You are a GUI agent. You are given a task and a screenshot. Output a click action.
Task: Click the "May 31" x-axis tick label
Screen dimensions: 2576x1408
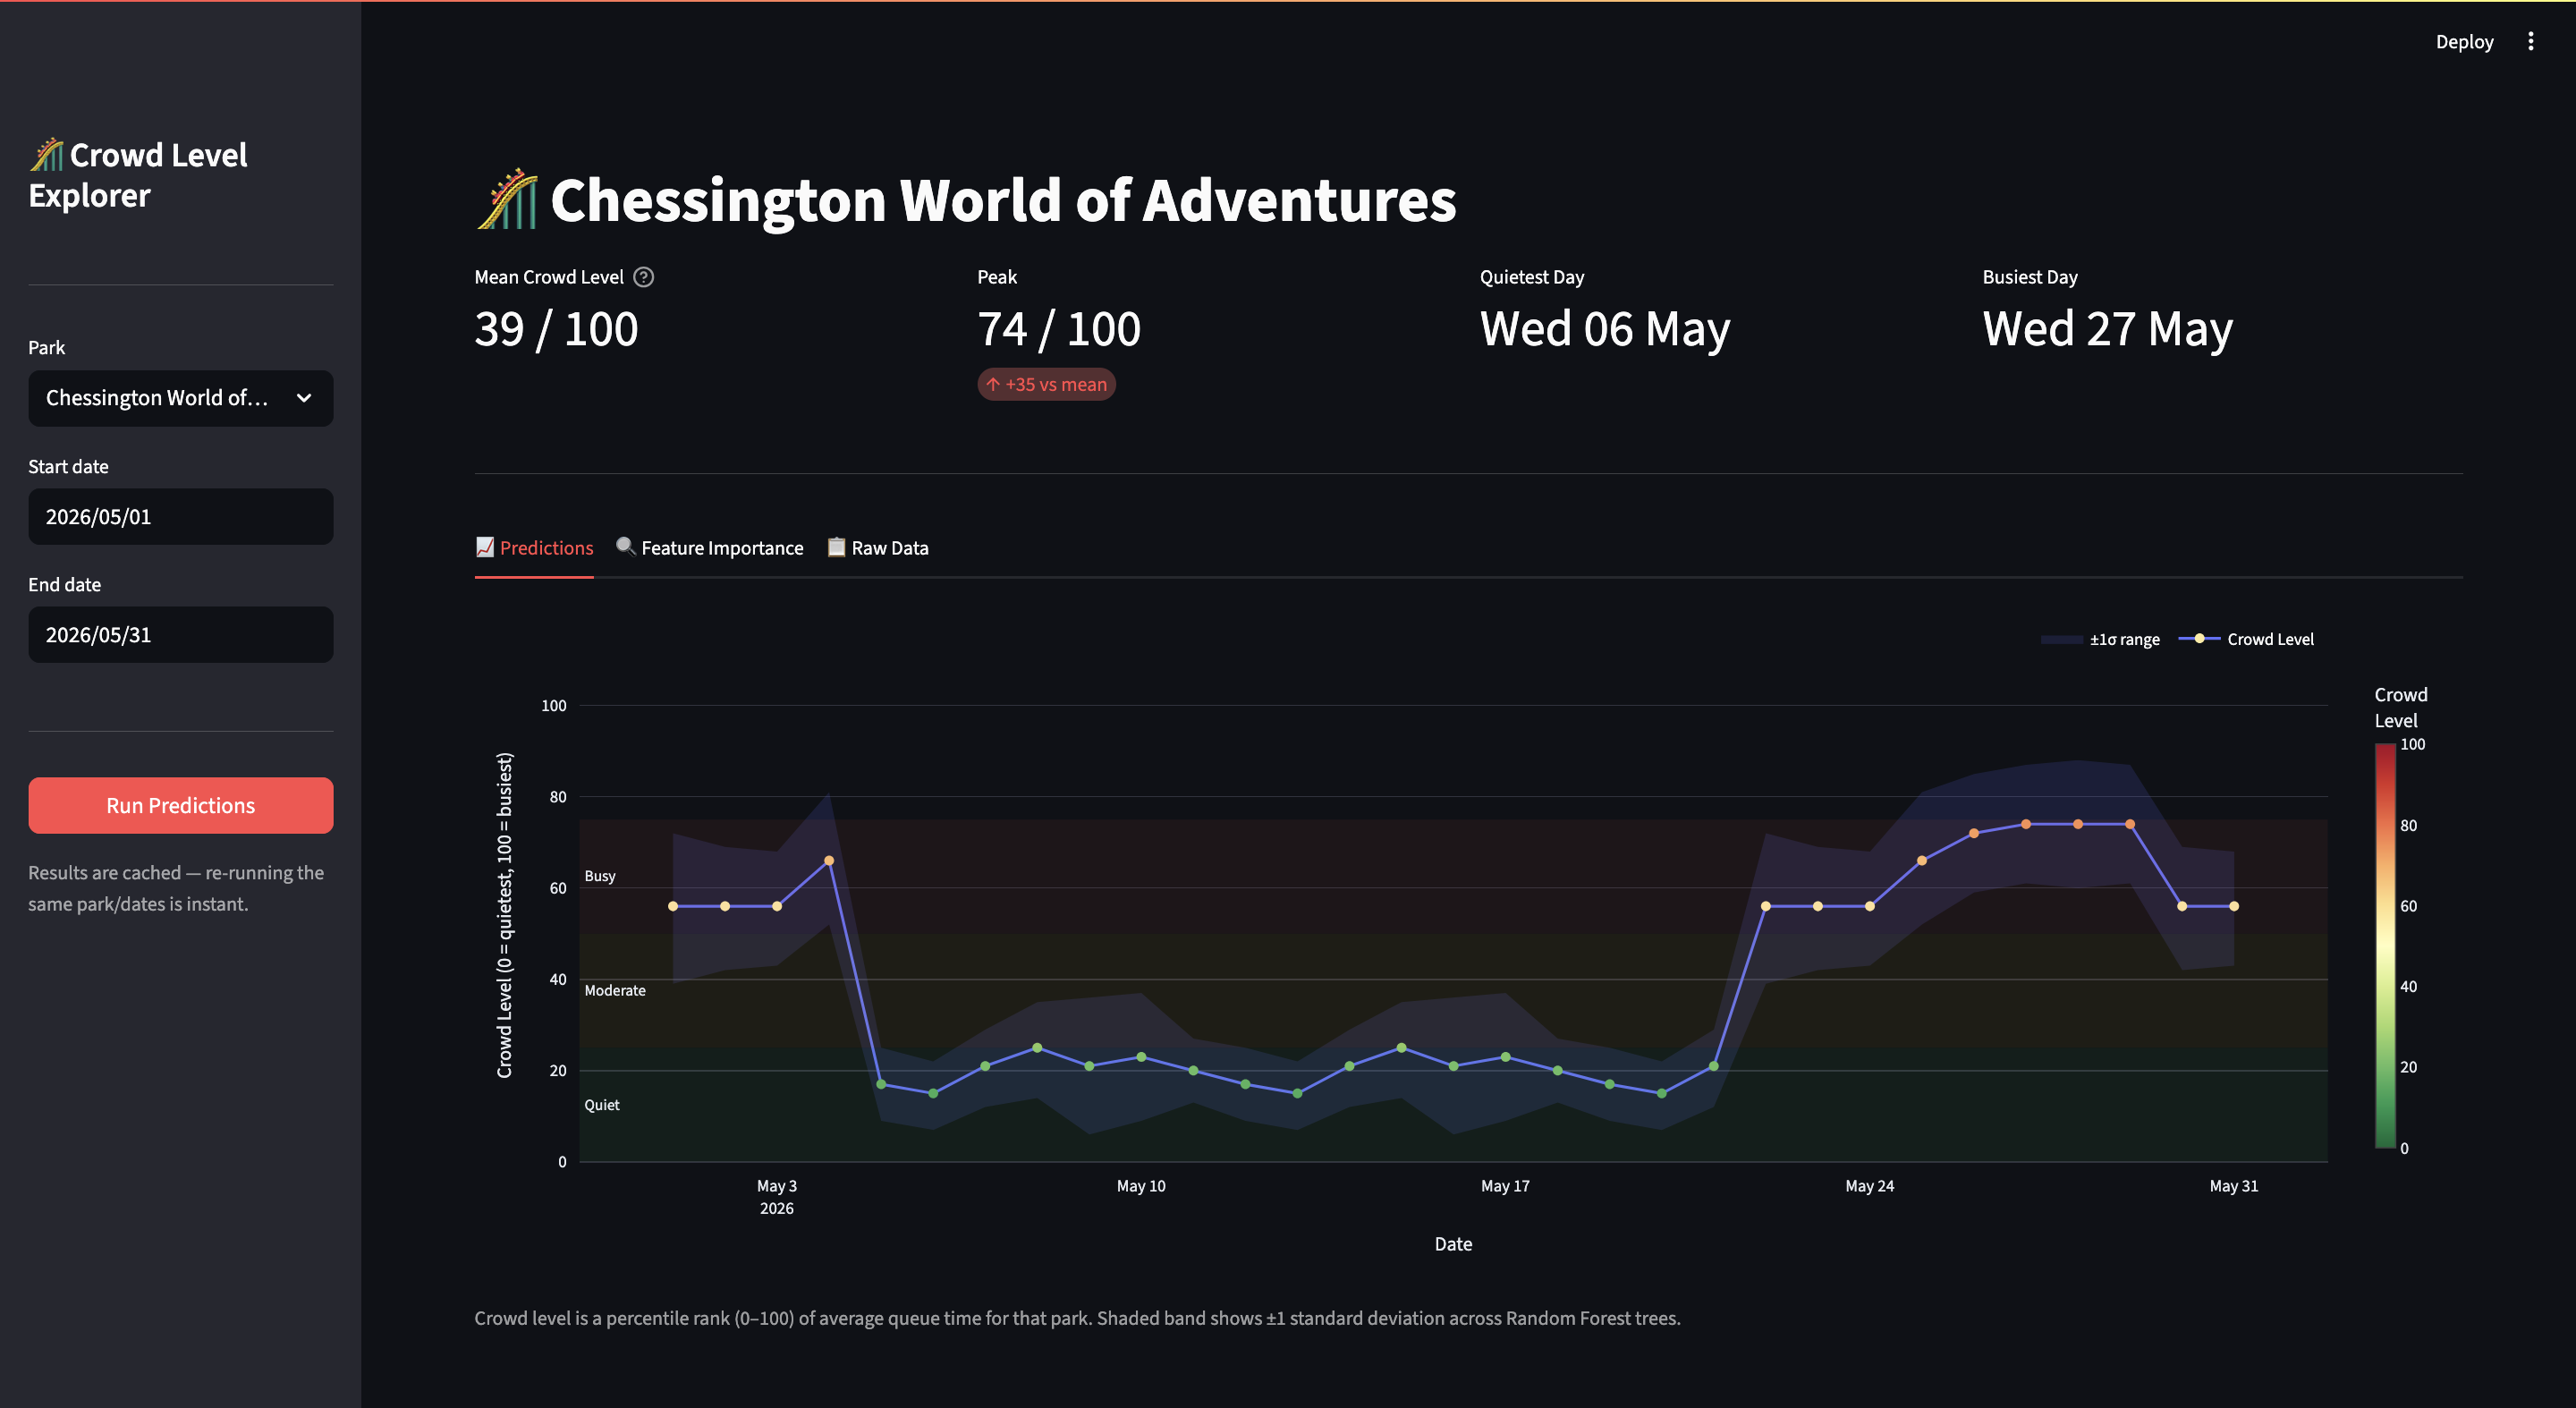pyautogui.click(x=2234, y=1186)
